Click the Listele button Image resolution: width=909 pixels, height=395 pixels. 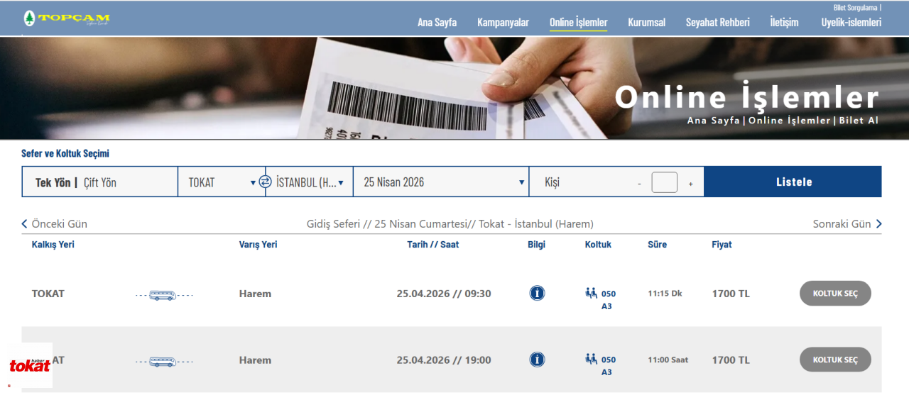[x=793, y=182]
